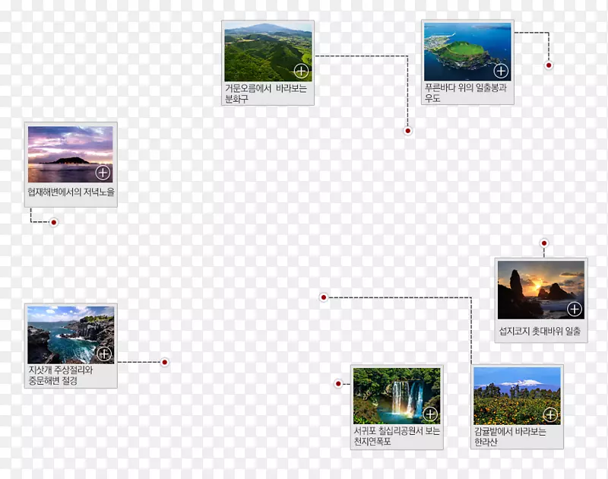Click plus icon on 섭지코지 촛대바위 photo
The image size is (608, 479).
575,309
